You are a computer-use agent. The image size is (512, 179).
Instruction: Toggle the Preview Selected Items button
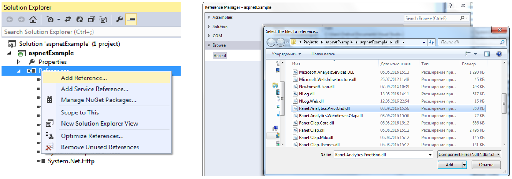click(x=131, y=20)
